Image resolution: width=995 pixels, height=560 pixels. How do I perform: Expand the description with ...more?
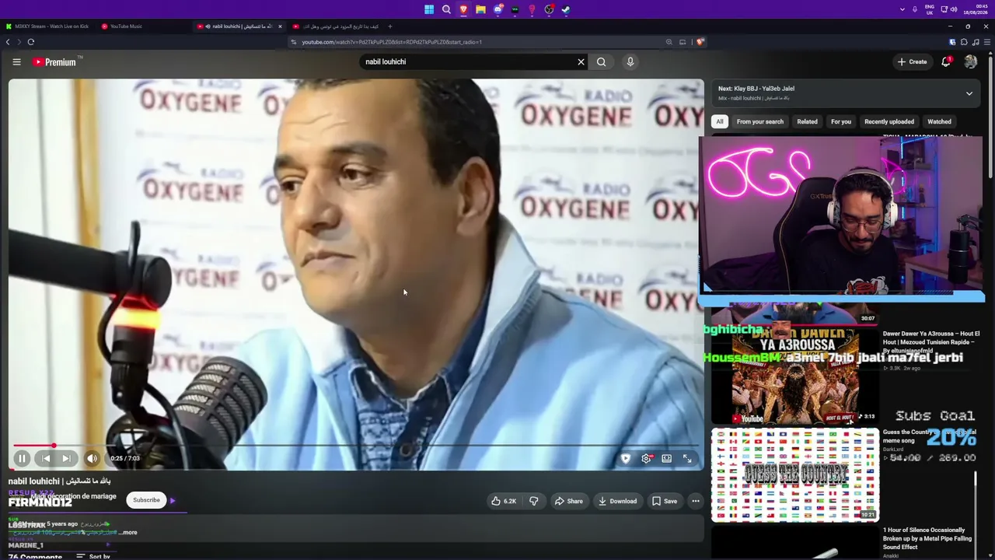(x=128, y=533)
